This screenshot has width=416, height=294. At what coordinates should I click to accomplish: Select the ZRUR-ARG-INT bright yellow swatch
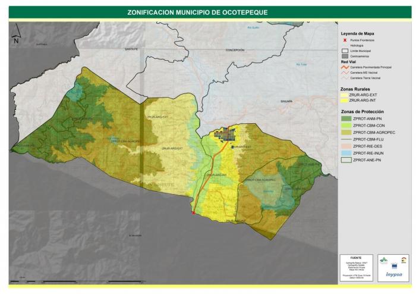(x=344, y=101)
